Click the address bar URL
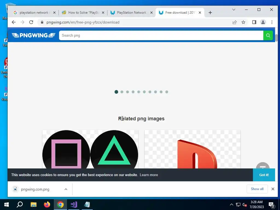This screenshot has height=210, width=280. (x=83, y=22)
